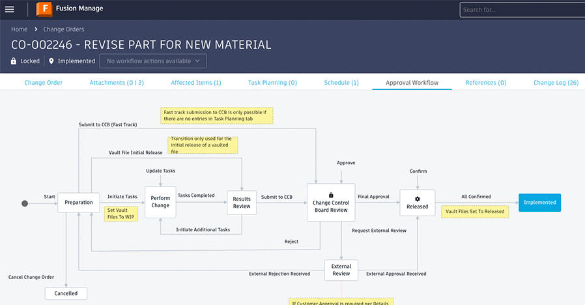The height and width of the screenshot is (305, 585).
Task: Switch to the Task Planning tab
Action: click(272, 83)
